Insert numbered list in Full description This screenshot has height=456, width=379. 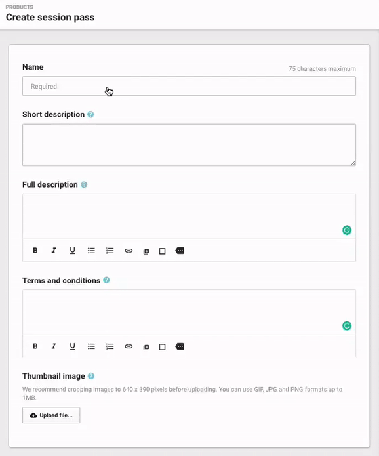110,251
